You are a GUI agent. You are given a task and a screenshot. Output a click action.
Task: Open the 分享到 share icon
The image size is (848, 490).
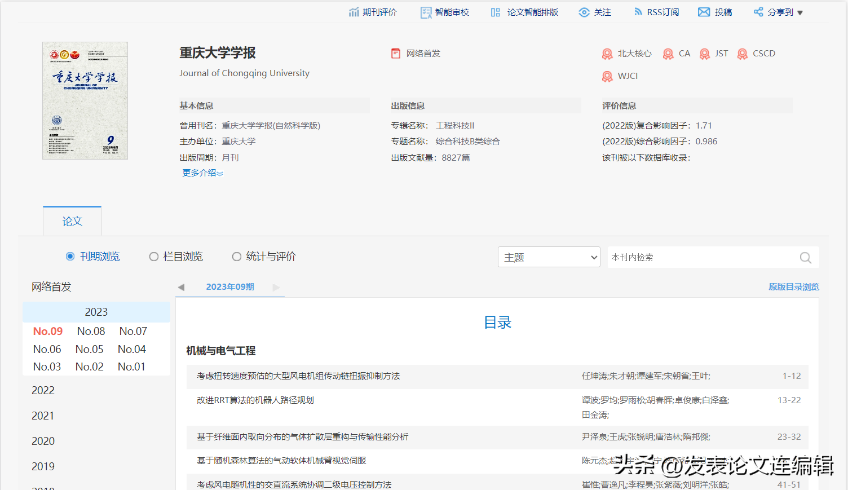758,12
